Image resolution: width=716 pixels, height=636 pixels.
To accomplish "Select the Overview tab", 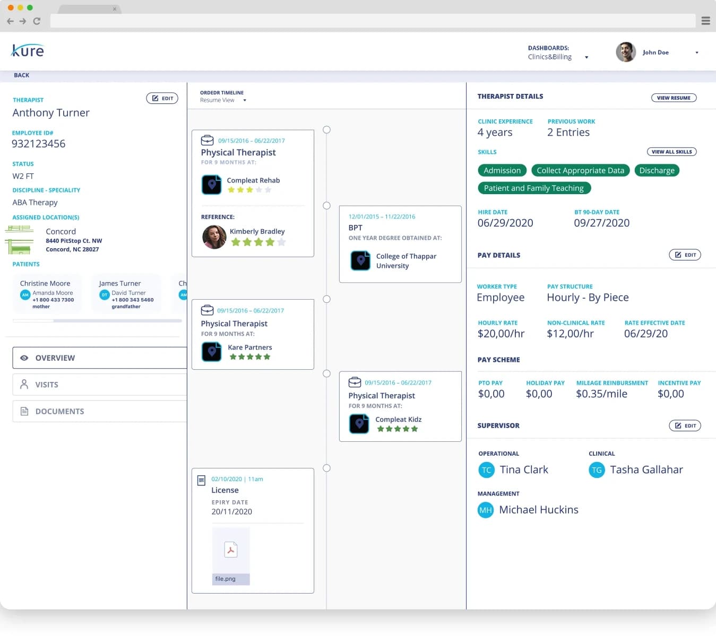I will click(100, 358).
